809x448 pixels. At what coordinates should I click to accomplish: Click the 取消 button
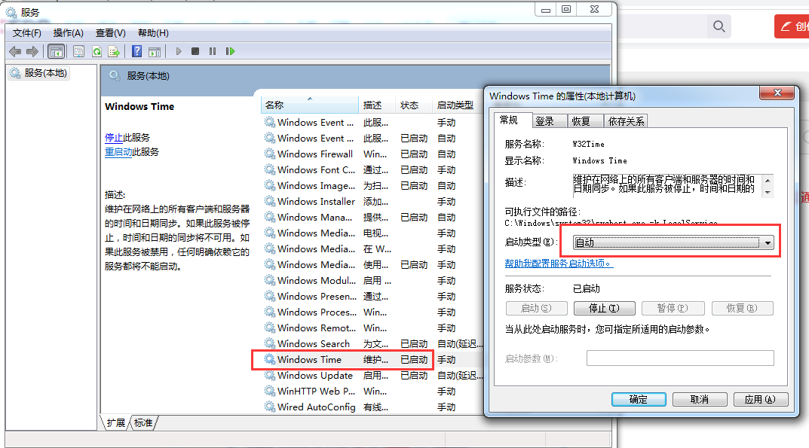(x=700, y=399)
